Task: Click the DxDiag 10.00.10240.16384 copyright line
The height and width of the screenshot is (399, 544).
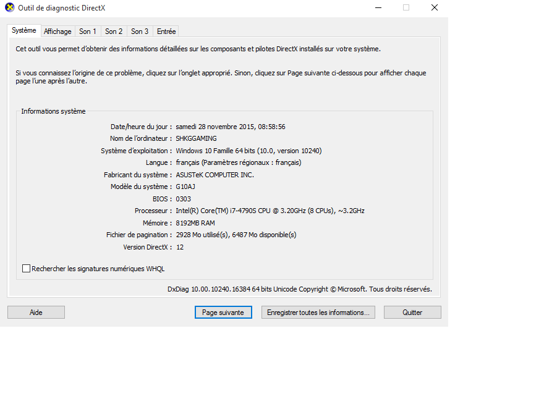Action: click(x=300, y=289)
